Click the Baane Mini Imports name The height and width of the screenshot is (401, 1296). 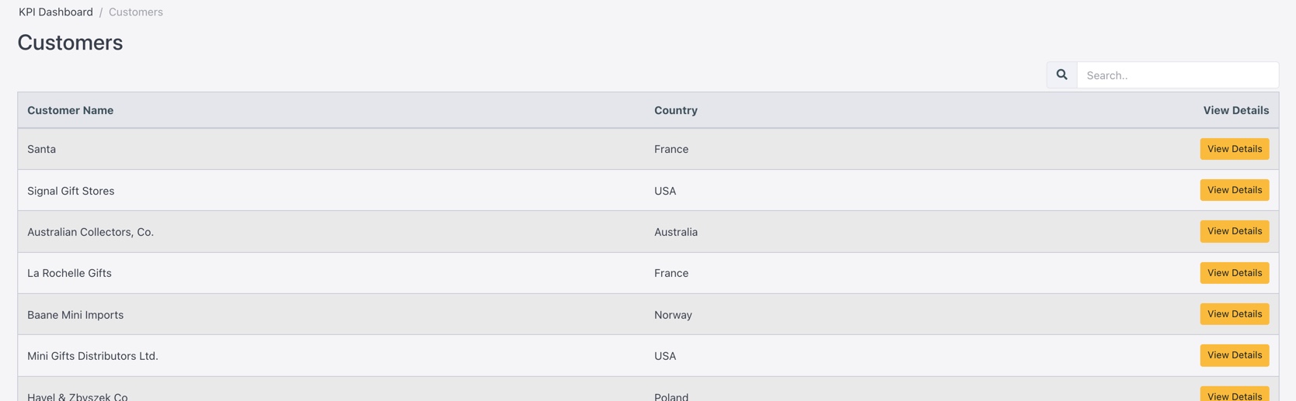(75, 315)
